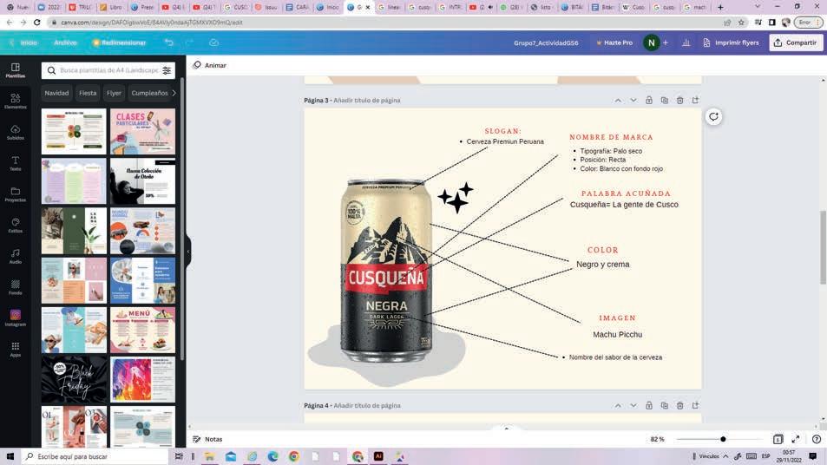The image size is (827, 465).
Task: Show more category chips with arrow
Action: point(174,93)
